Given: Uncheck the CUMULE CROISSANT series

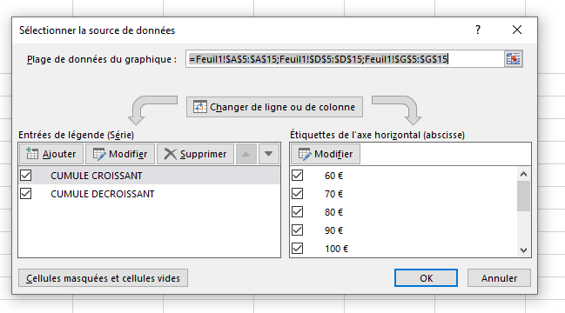Looking at the screenshot, I should [26, 176].
